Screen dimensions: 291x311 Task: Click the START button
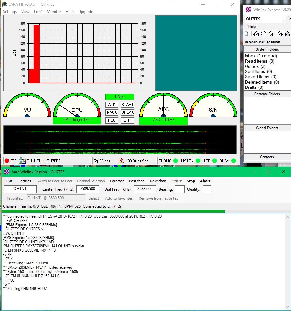(x=128, y=105)
